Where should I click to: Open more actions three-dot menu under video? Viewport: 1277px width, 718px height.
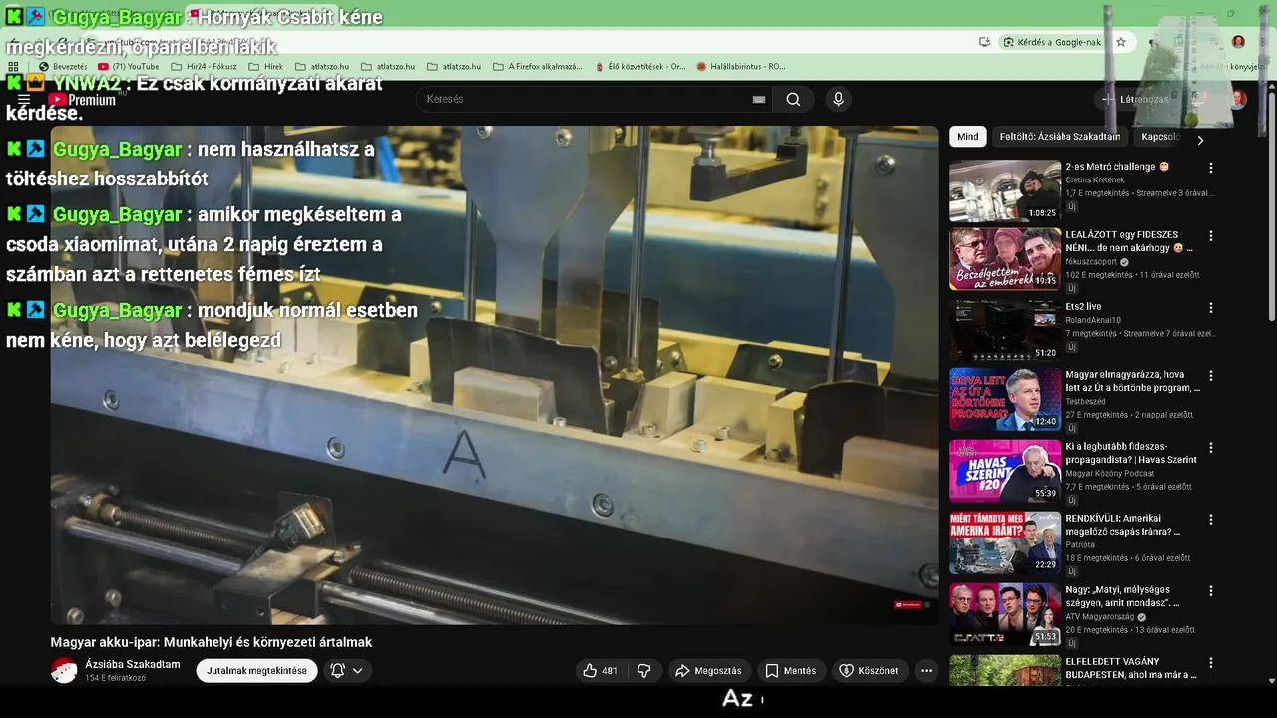pyautogui.click(x=926, y=671)
